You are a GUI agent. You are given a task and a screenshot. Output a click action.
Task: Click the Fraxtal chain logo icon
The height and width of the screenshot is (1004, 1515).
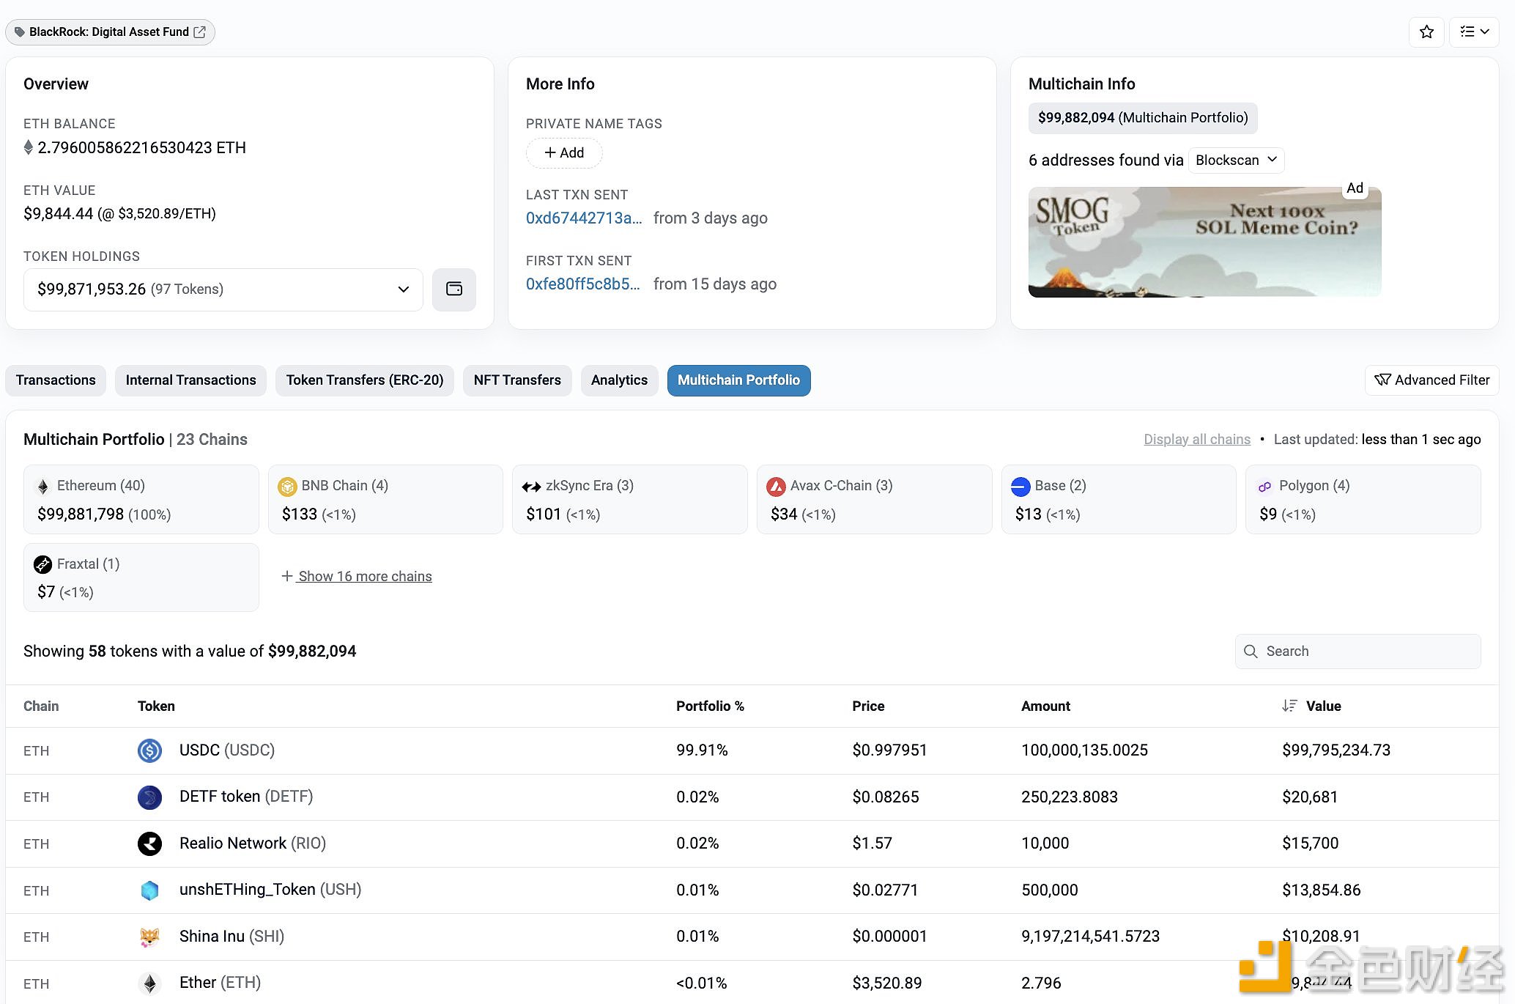click(x=42, y=564)
